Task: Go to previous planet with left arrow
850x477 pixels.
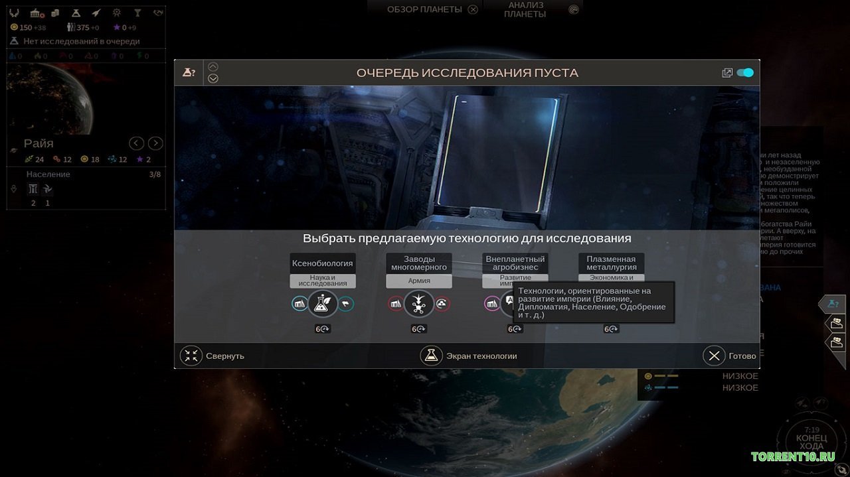Action: pyautogui.click(x=136, y=143)
